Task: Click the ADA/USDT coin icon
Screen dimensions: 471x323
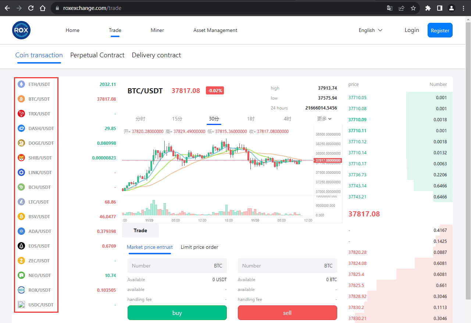Action: click(21, 231)
